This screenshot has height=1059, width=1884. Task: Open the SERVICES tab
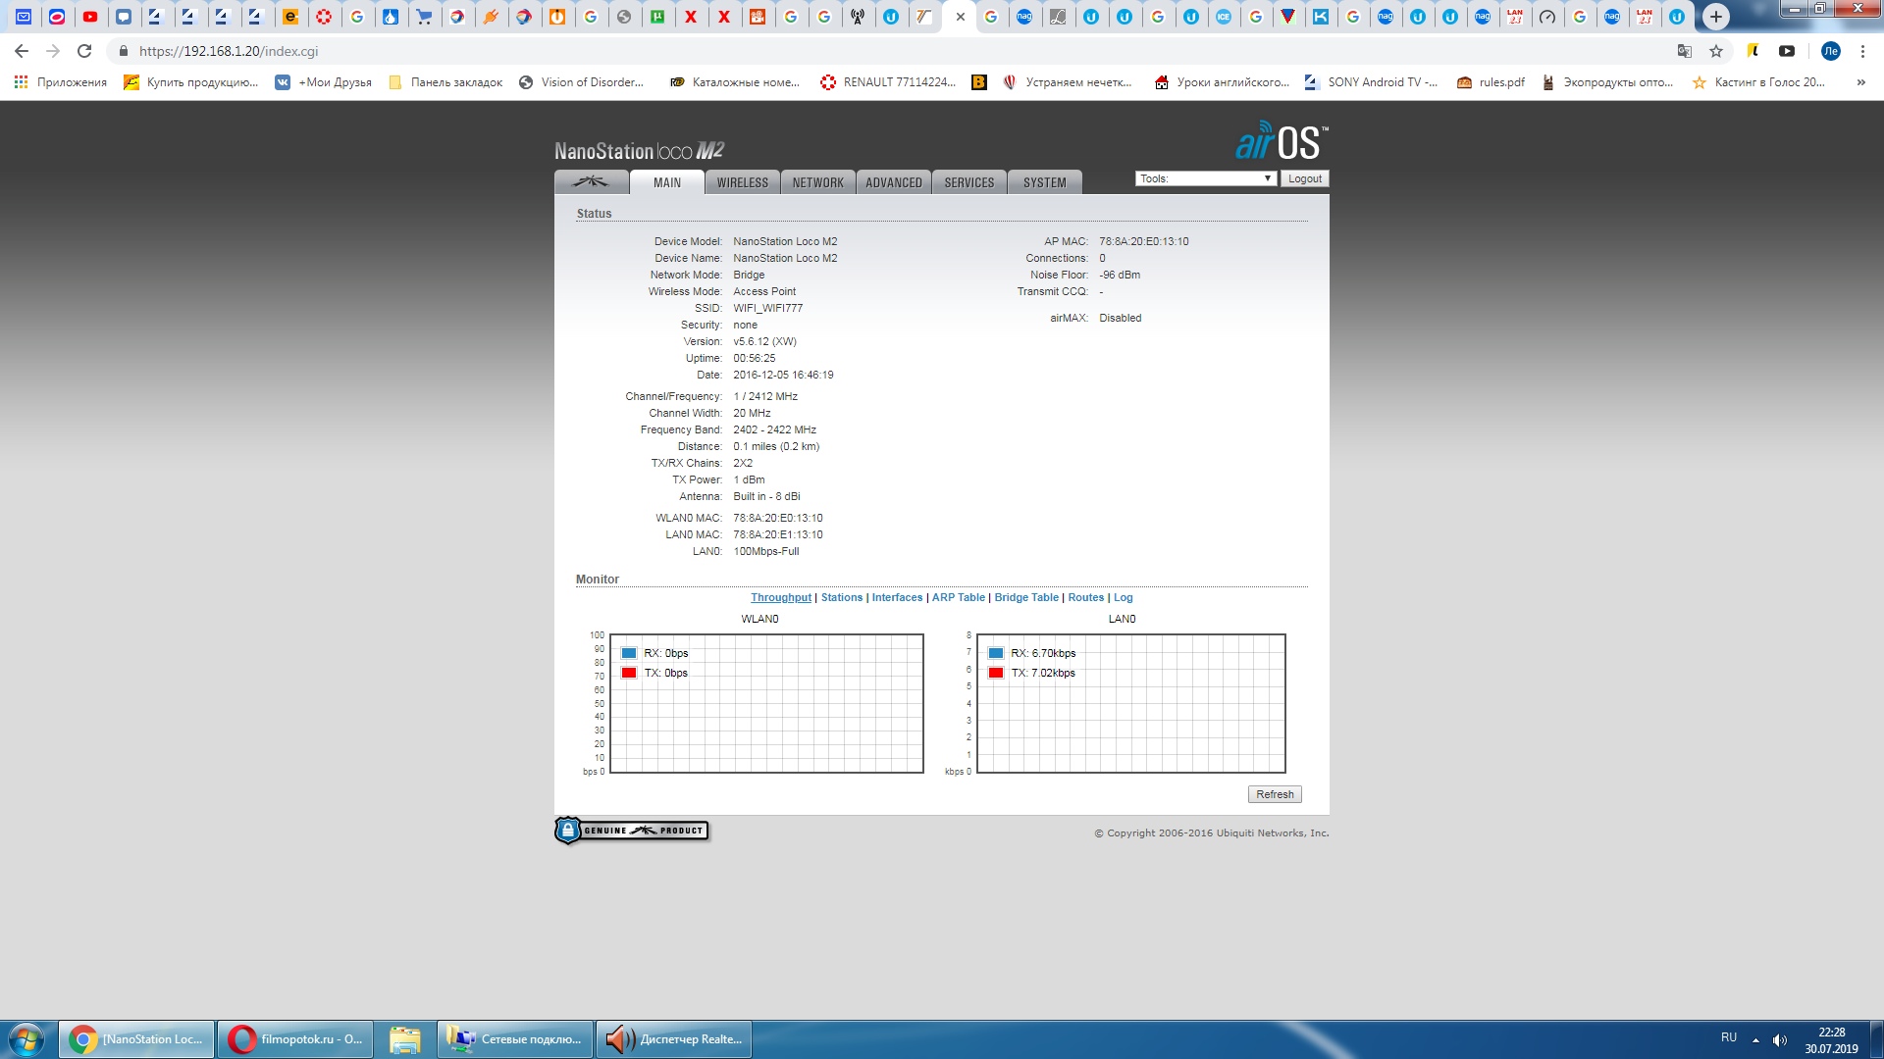[x=969, y=182]
